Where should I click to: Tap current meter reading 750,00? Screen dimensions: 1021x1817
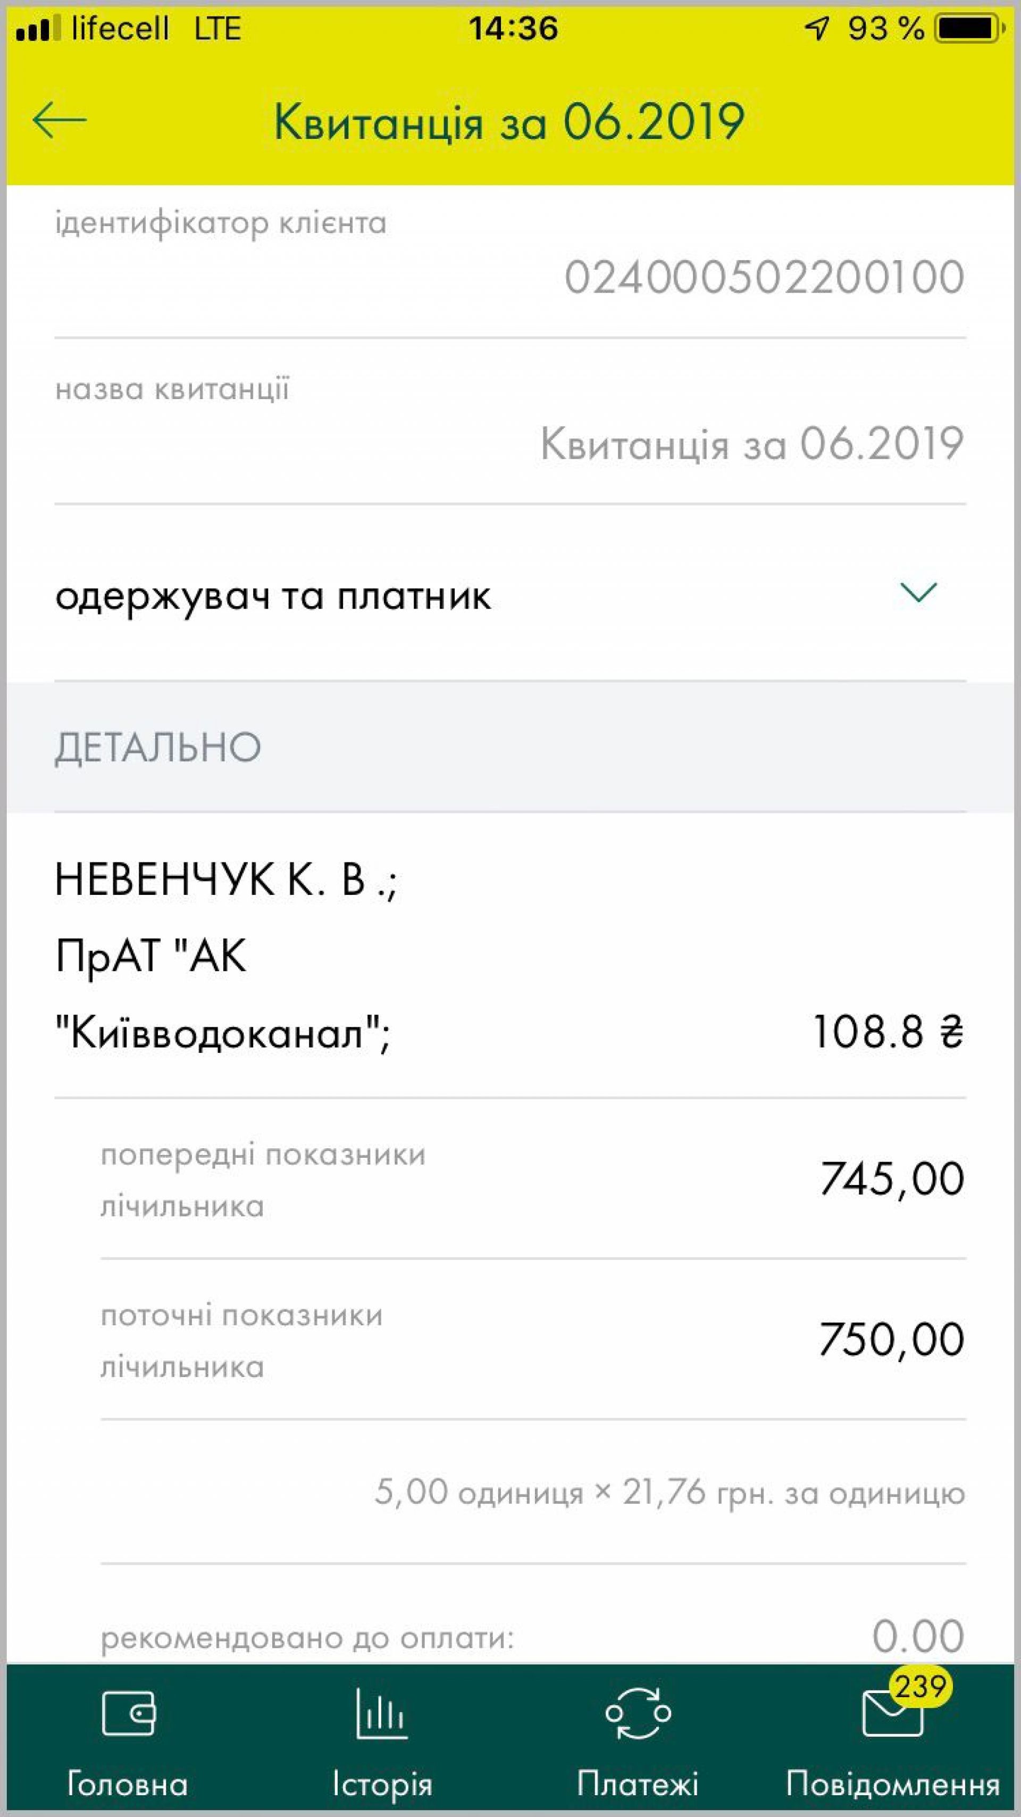[891, 1339]
